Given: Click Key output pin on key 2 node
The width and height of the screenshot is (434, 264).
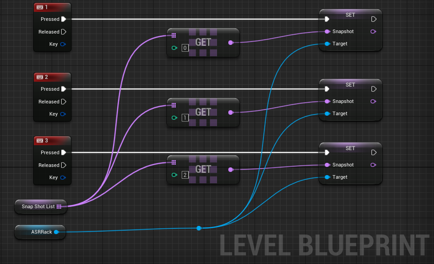Looking at the screenshot, I should pos(63,114).
